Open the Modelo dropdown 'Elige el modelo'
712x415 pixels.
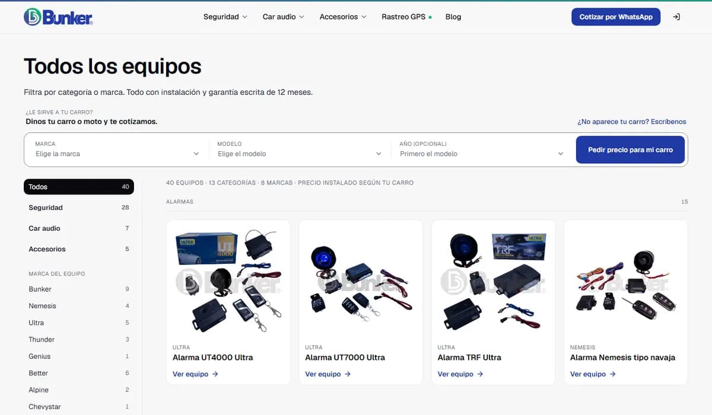tap(300, 149)
